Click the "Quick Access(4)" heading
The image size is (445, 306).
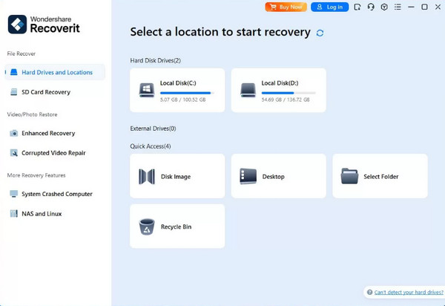151,146
